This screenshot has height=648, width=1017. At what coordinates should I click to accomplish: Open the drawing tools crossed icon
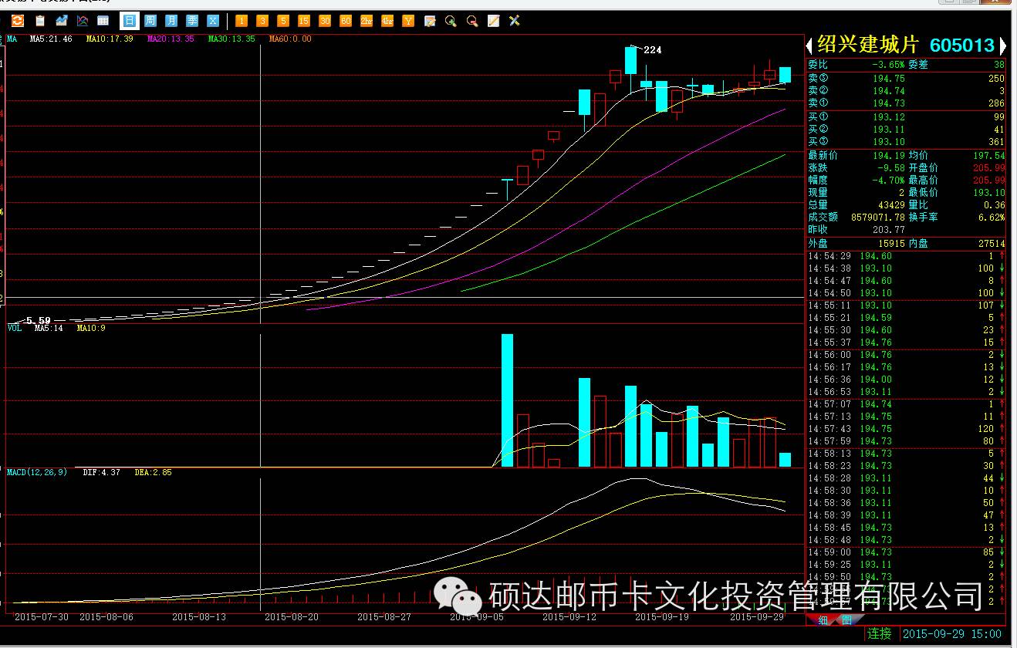514,21
